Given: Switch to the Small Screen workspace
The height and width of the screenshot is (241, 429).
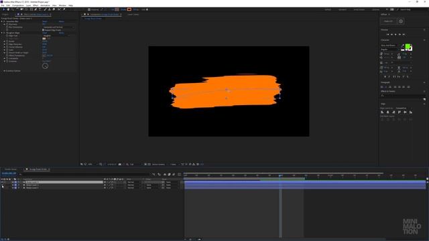Looking at the screenshot, I should tap(359, 9).
